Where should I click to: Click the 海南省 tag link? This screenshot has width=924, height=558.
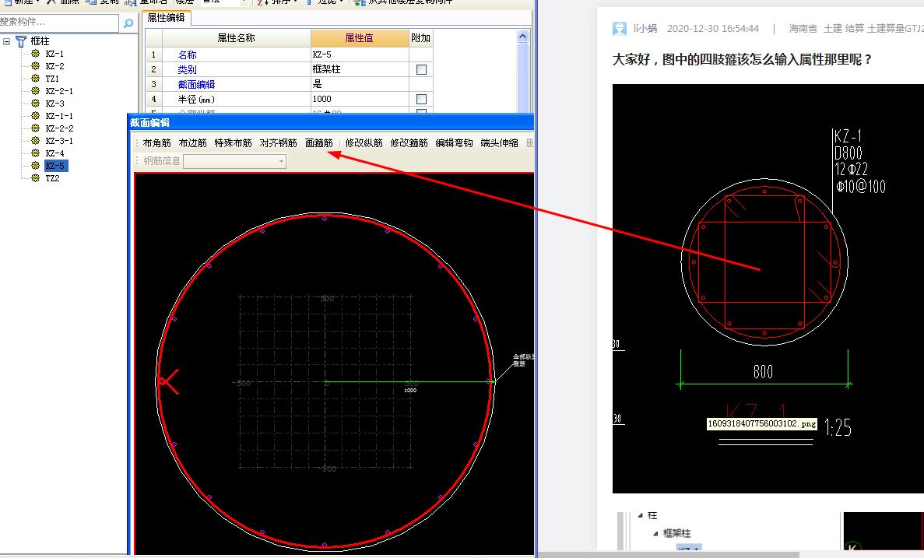point(803,28)
